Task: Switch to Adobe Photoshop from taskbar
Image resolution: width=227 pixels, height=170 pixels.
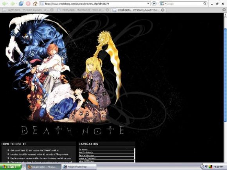Action: tap(79, 167)
